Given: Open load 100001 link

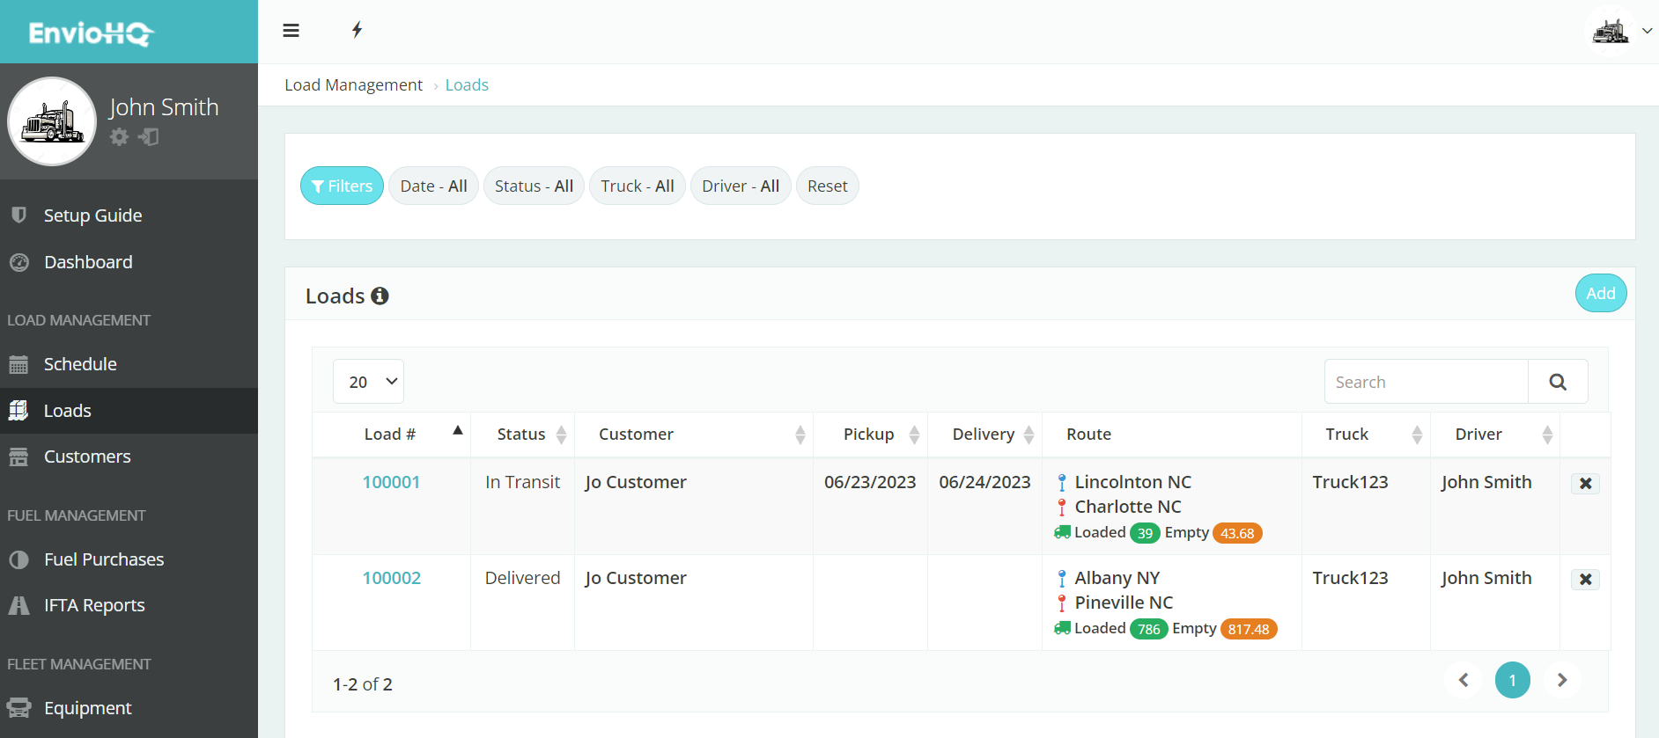Looking at the screenshot, I should (391, 482).
